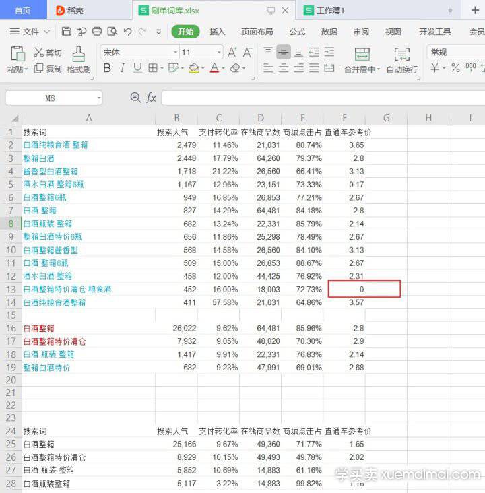Switch to the 公式 (Formulas) tab
The height and width of the screenshot is (493, 485).
tap(297, 32)
